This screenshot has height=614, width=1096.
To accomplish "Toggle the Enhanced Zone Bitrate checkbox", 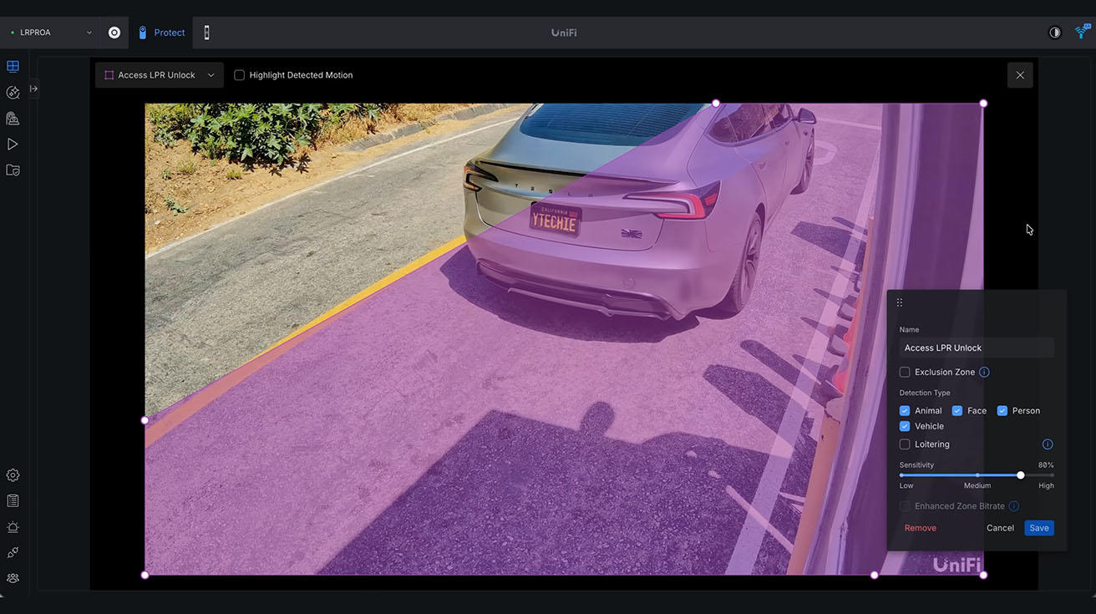I will [x=905, y=506].
